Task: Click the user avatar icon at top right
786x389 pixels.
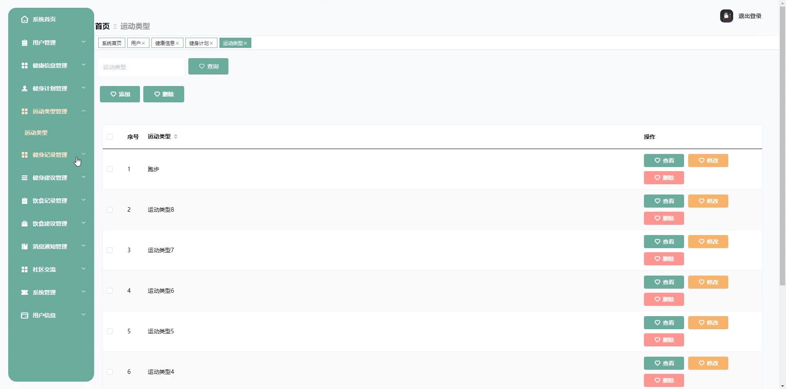Action: (x=726, y=16)
